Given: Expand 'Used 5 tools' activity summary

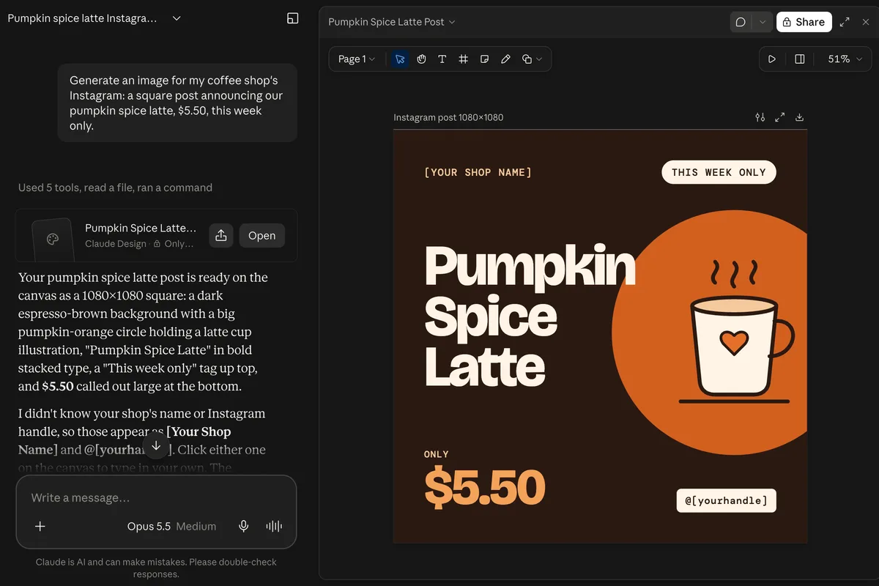Looking at the screenshot, I should point(115,188).
